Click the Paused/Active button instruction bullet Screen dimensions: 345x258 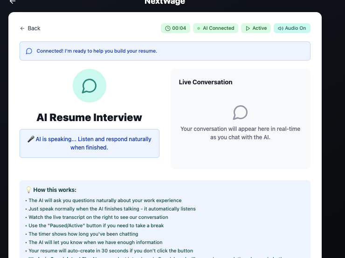coord(96,225)
